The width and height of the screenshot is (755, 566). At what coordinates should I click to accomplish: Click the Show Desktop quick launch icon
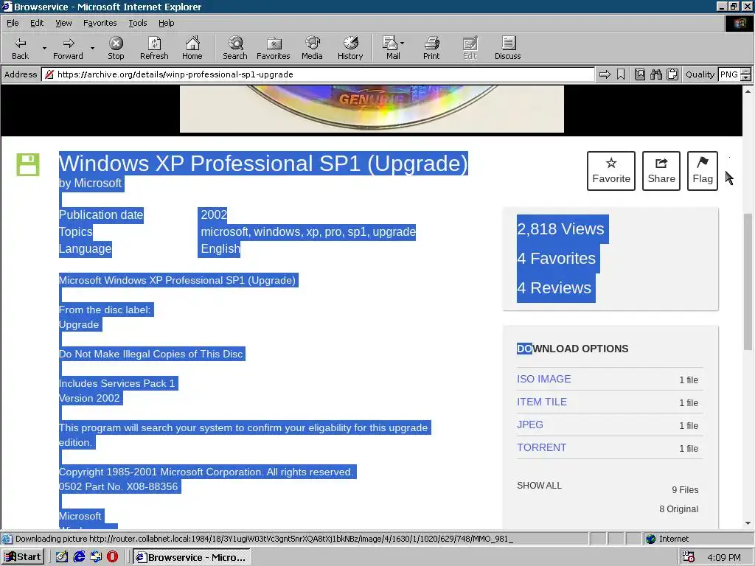click(x=62, y=557)
